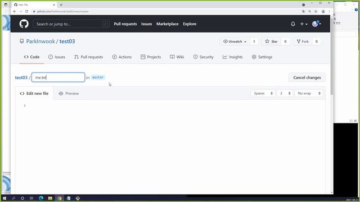Switch to the Actions tab
The height and width of the screenshot is (202, 360).
[122, 57]
